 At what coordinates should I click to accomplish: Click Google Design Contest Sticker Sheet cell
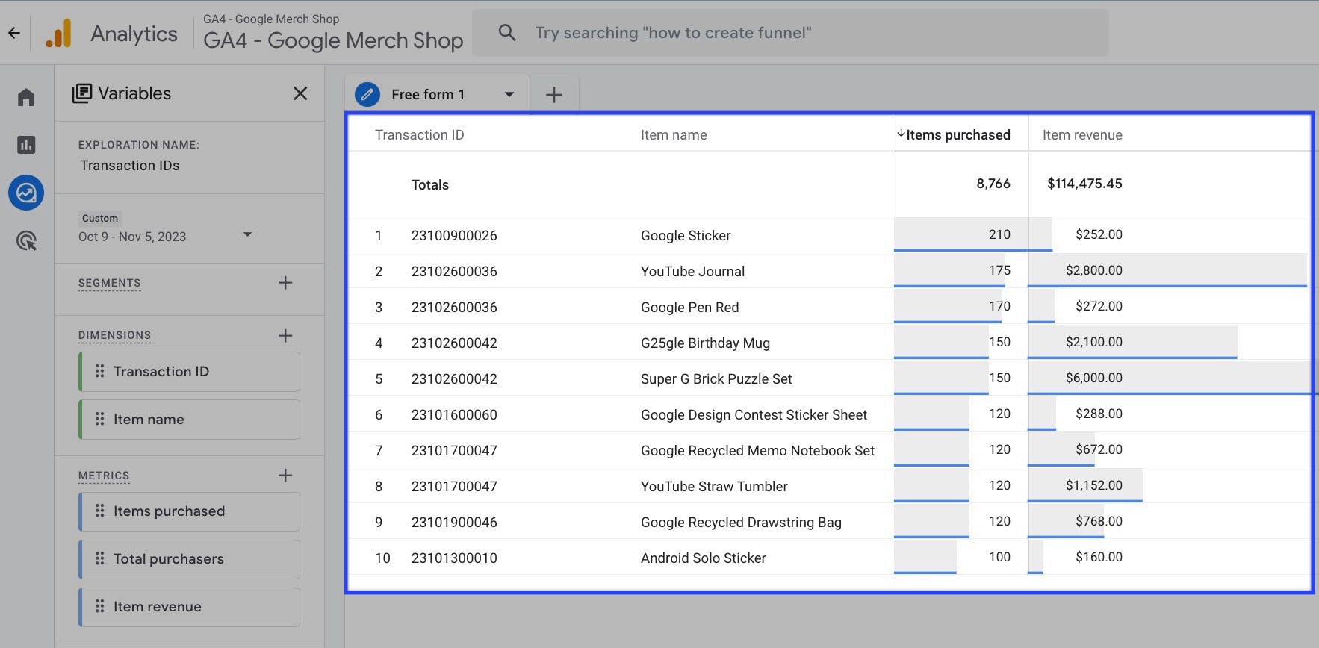tap(754, 415)
